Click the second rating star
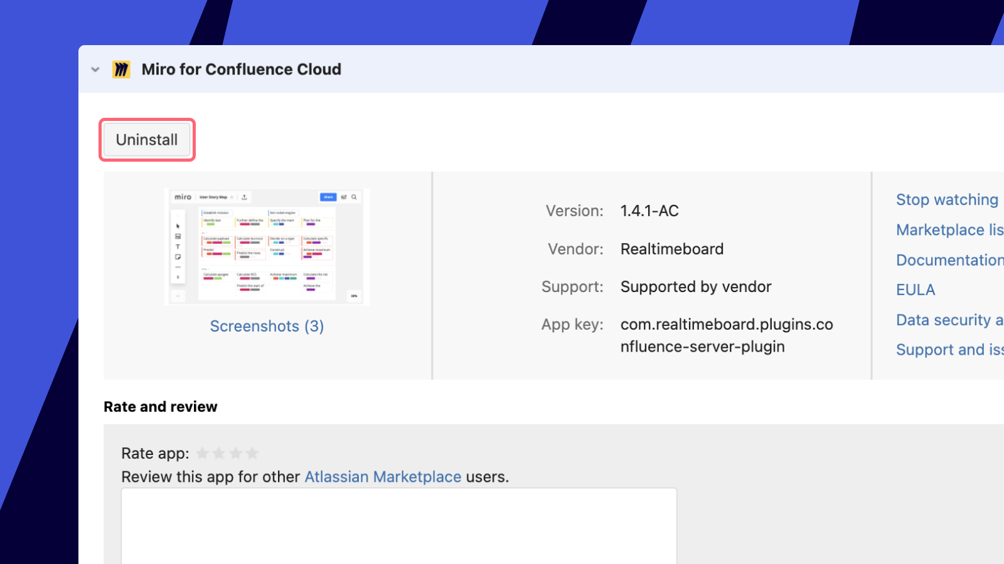The width and height of the screenshot is (1004, 564). (219, 452)
